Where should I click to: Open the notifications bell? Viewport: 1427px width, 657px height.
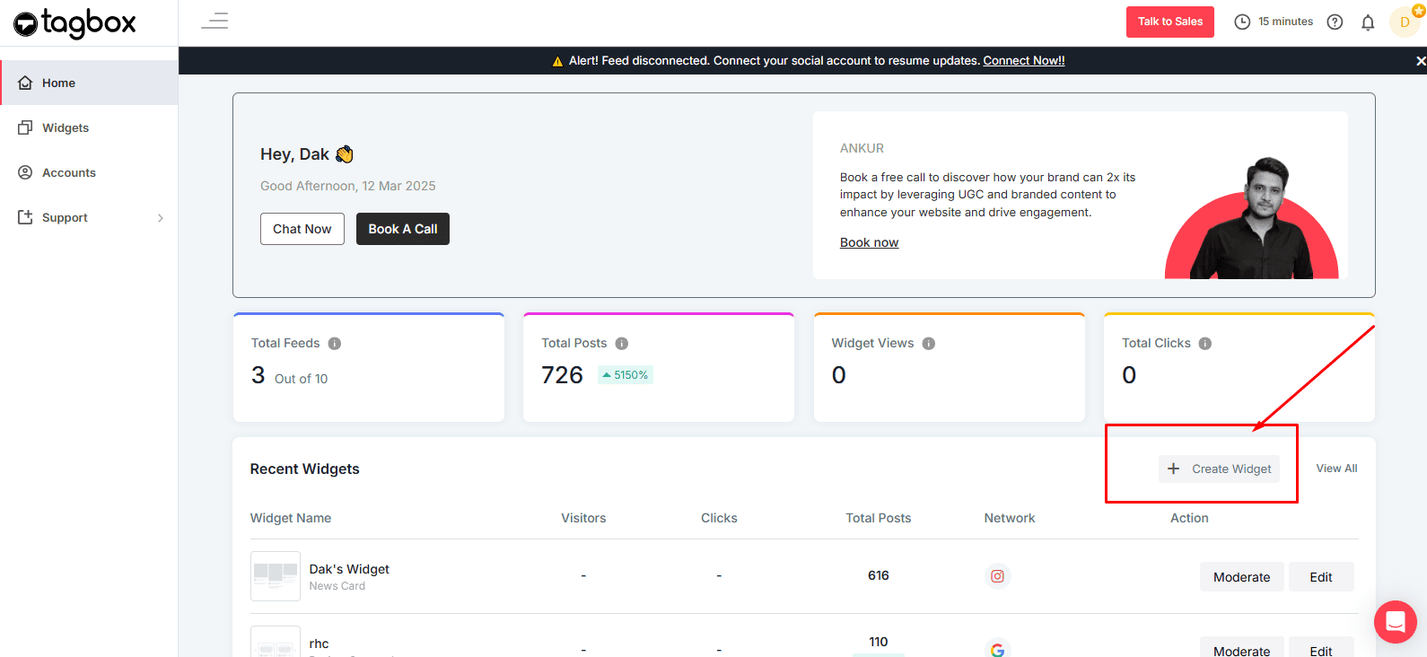1368,22
